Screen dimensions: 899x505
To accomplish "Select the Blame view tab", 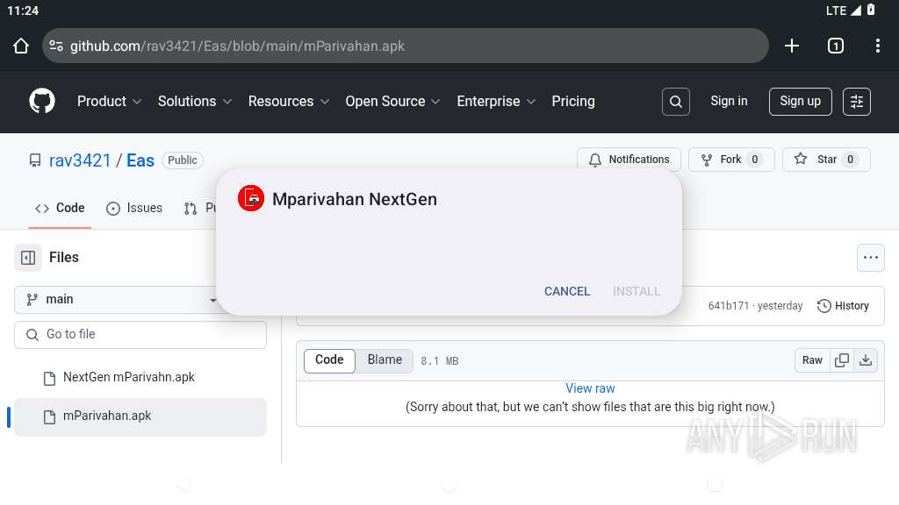I will coord(385,360).
